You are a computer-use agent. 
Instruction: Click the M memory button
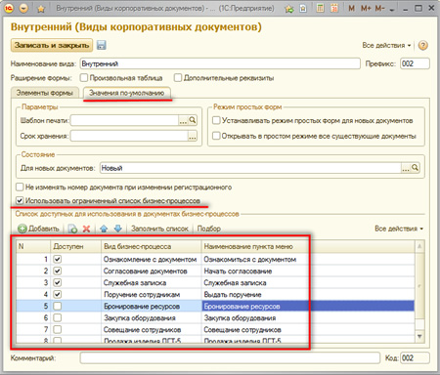point(351,9)
